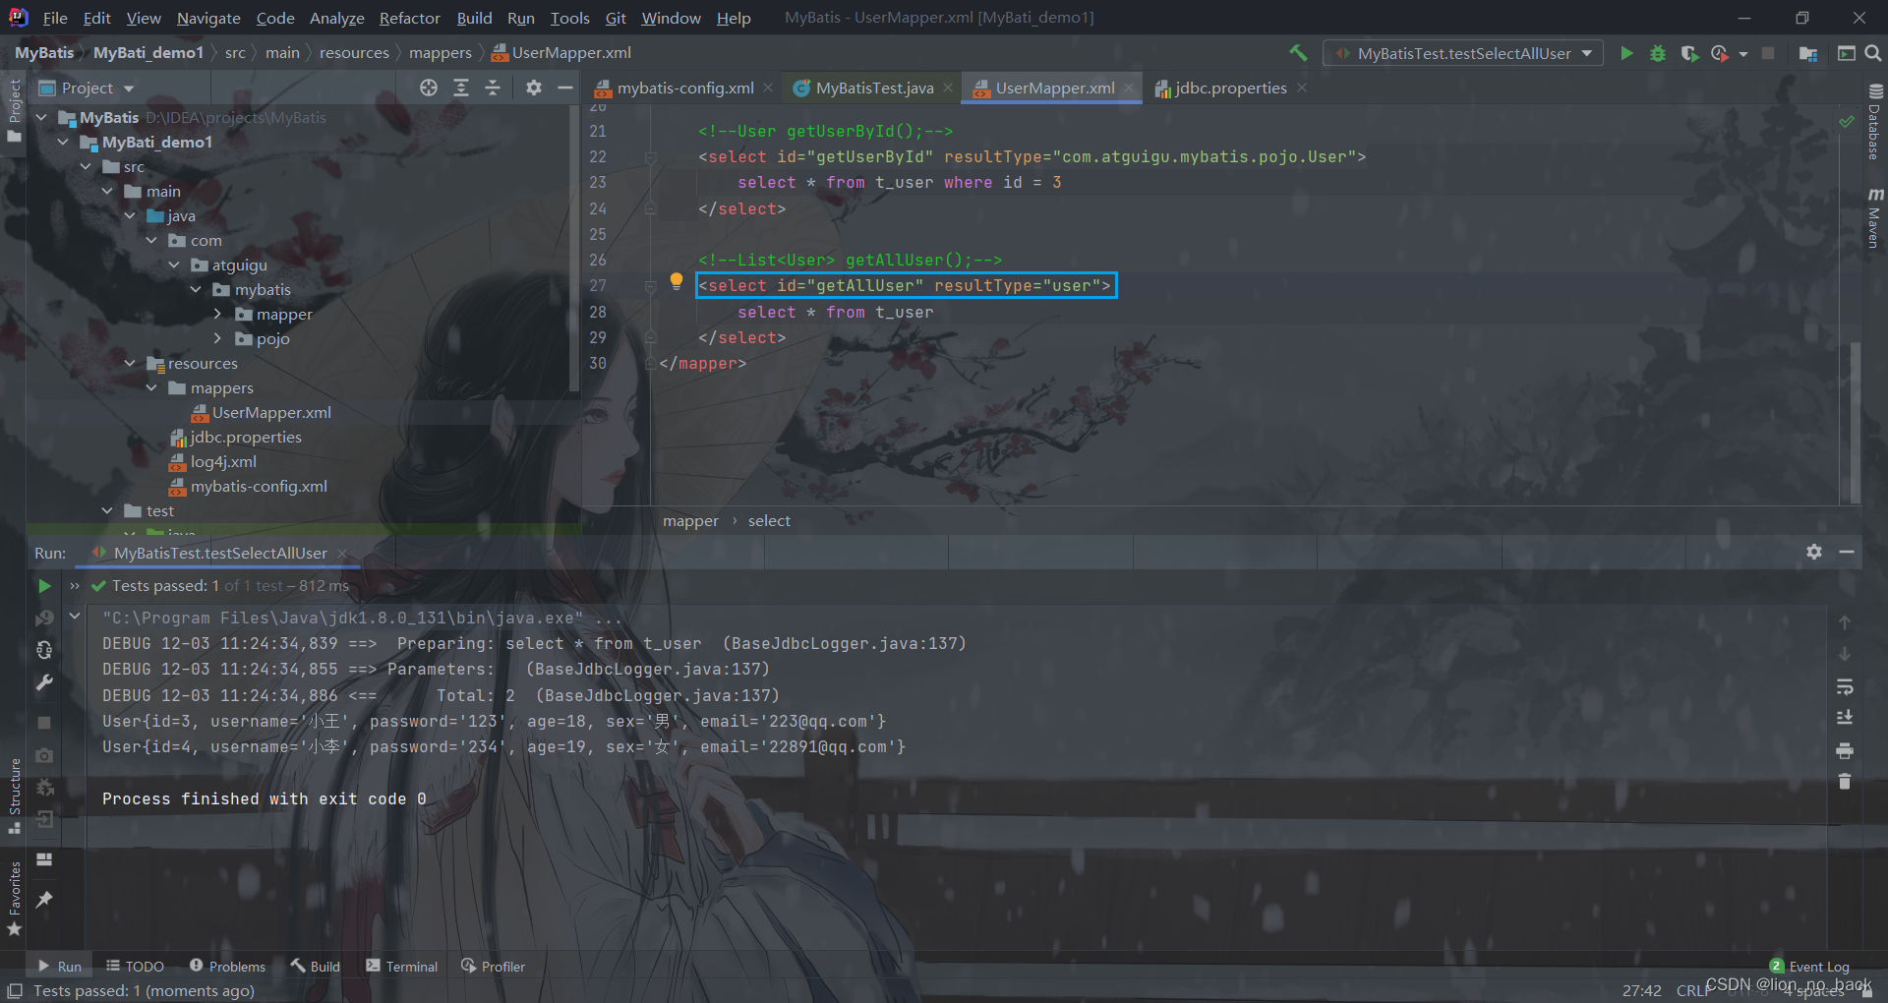Open Run panel settings gear
The image size is (1888, 1003).
(x=1814, y=552)
